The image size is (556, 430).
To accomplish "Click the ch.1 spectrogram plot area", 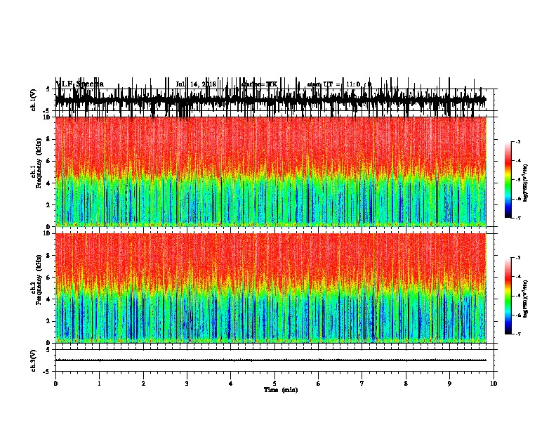I will tap(271, 171).
